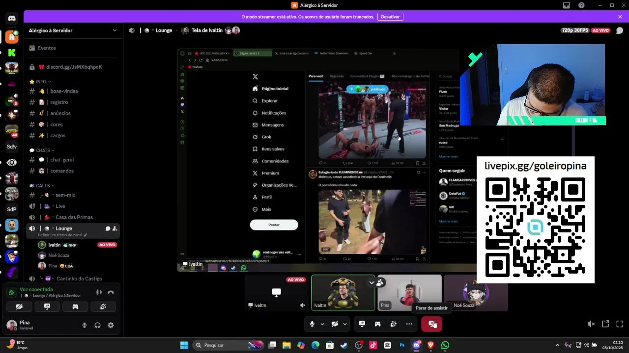The image size is (629, 353).
Task: Open the registro channel
Action: point(74,102)
